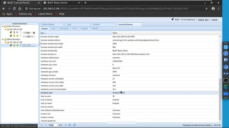Close the BeEF Control Panel tab
The image size is (229, 128).
39,3
